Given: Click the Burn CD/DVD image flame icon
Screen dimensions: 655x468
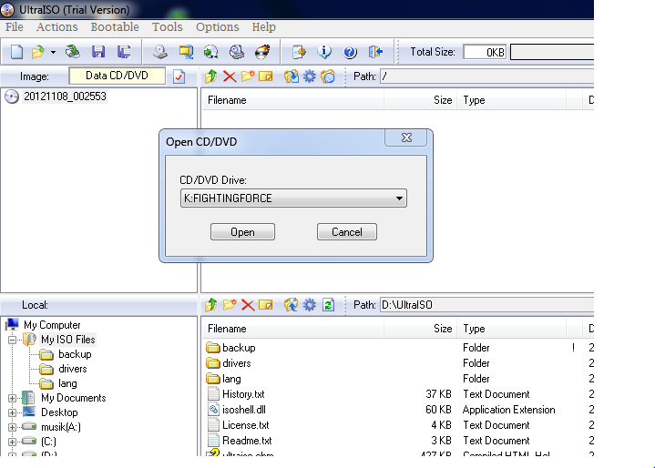Looking at the screenshot, I should coord(262,52).
